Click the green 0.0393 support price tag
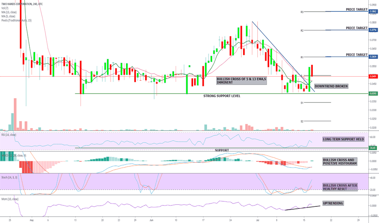Screen dimensions: 379x223 pyautogui.click(x=373, y=94)
